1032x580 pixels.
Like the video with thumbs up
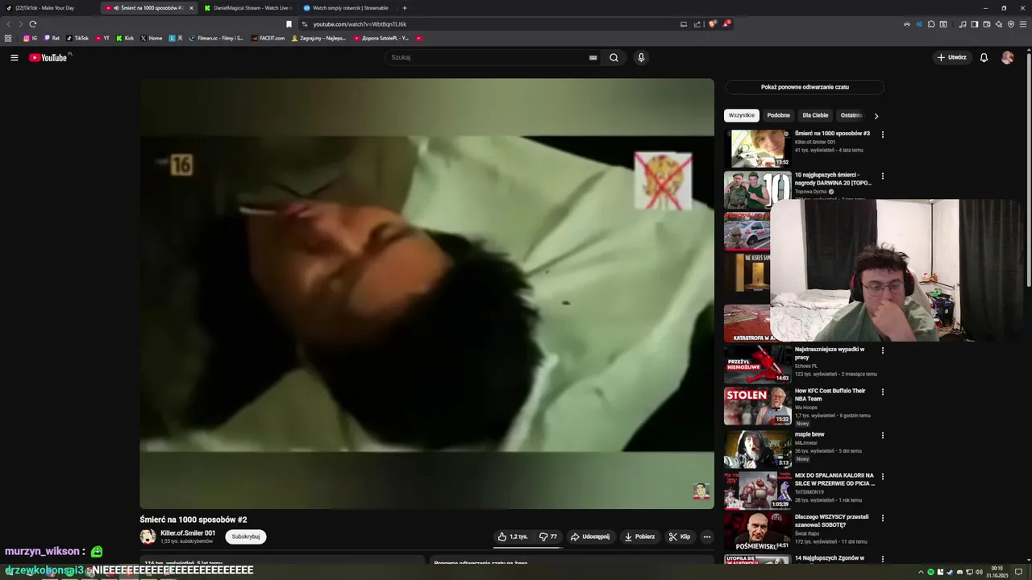(513, 536)
